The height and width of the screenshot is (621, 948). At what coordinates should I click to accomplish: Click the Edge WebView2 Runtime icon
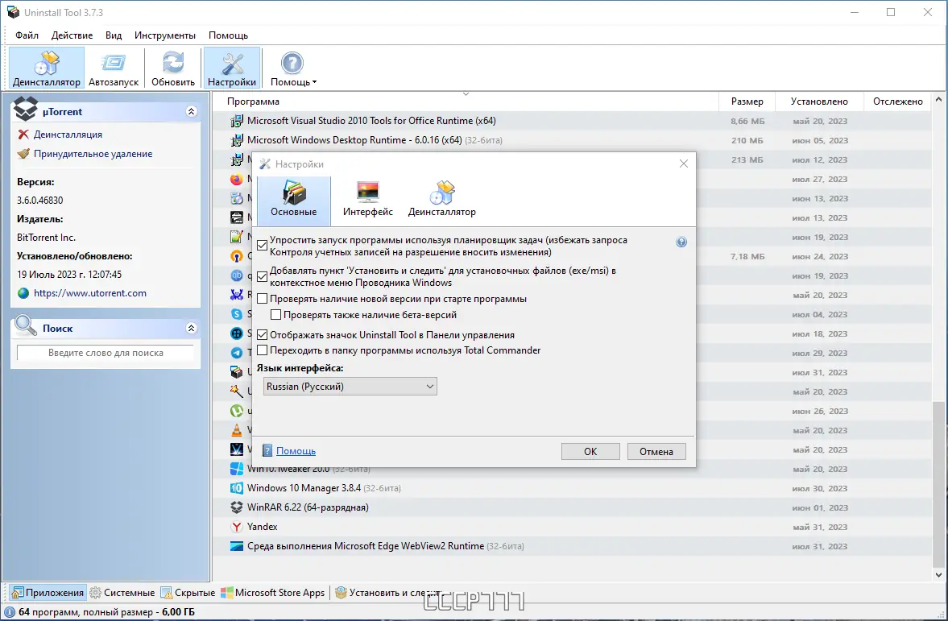(236, 546)
